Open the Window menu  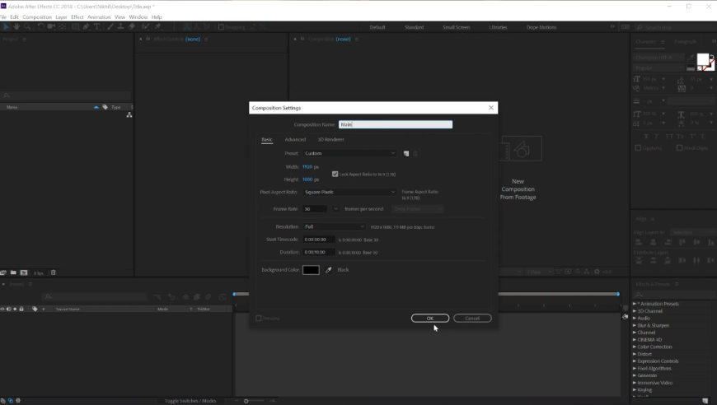coord(138,17)
